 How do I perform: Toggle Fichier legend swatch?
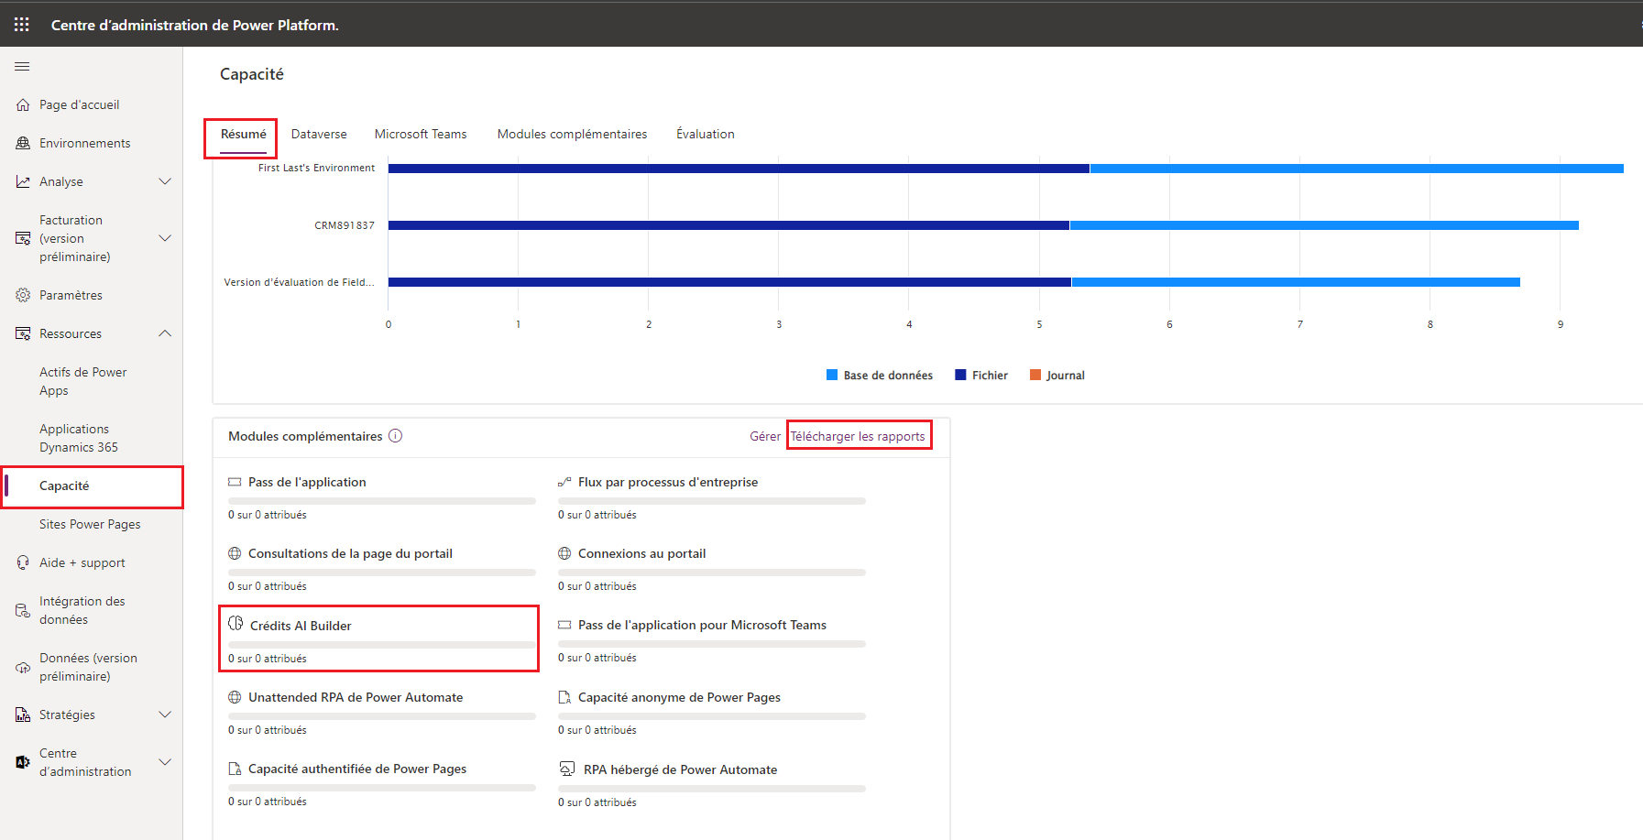(960, 375)
